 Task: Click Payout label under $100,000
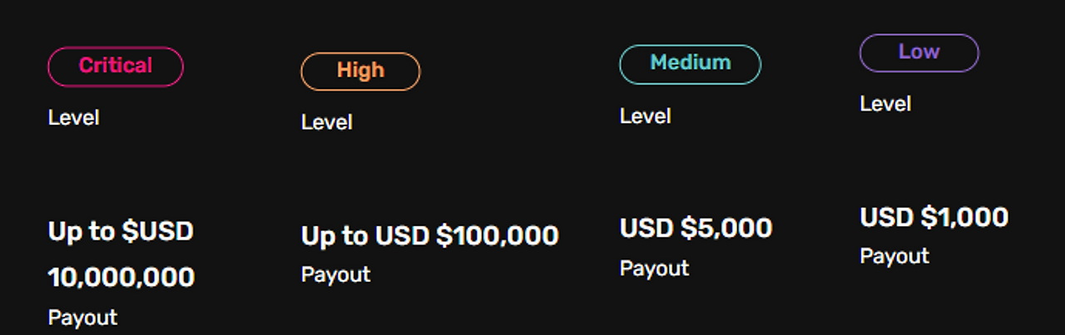(336, 275)
